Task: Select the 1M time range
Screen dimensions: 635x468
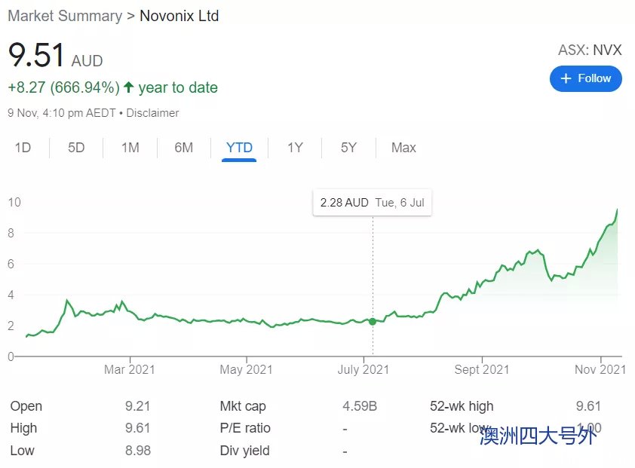Action: (130, 148)
